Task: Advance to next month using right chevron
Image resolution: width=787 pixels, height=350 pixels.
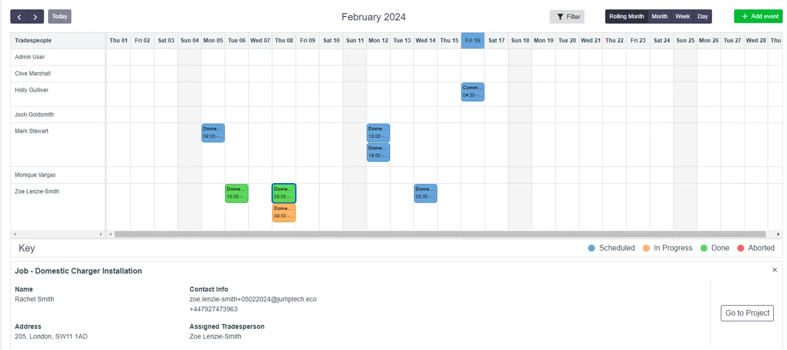Action: point(35,17)
